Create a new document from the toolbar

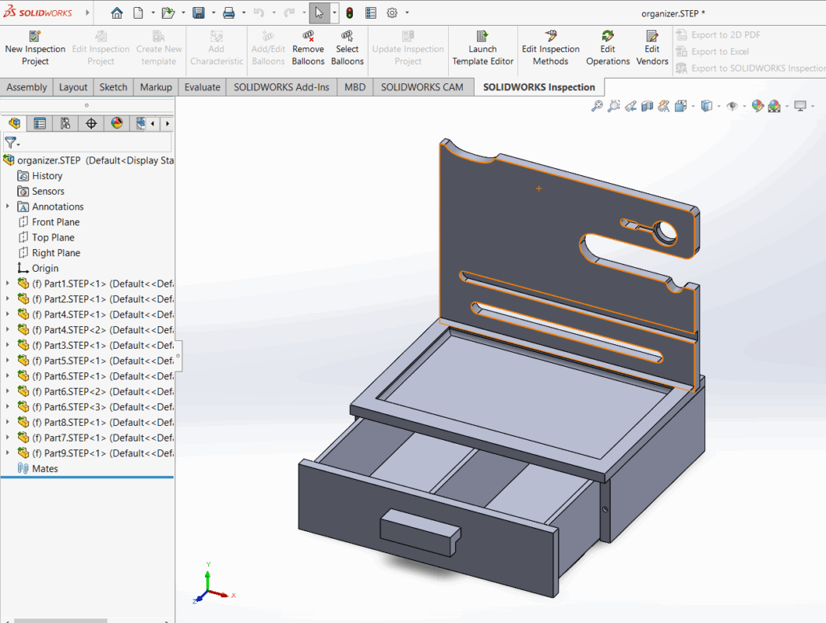click(x=138, y=12)
